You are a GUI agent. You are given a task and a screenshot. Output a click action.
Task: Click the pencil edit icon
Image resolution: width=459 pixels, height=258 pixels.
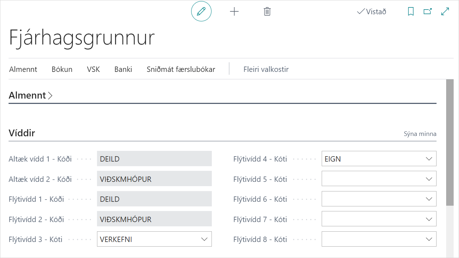(x=201, y=12)
